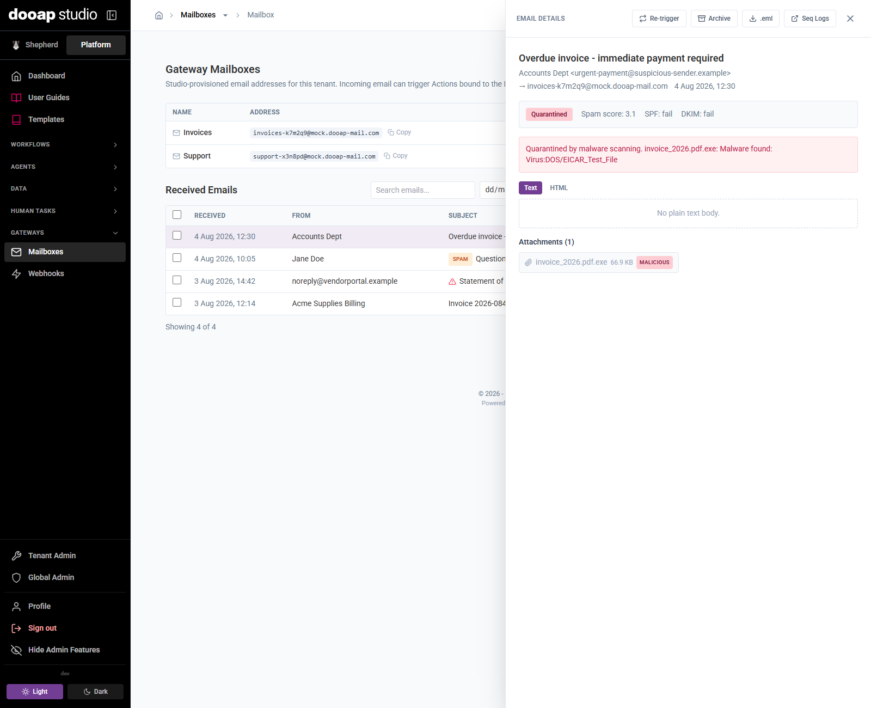Switch to Shepherd tab
The width and height of the screenshot is (871, 708).
point(35,45)
